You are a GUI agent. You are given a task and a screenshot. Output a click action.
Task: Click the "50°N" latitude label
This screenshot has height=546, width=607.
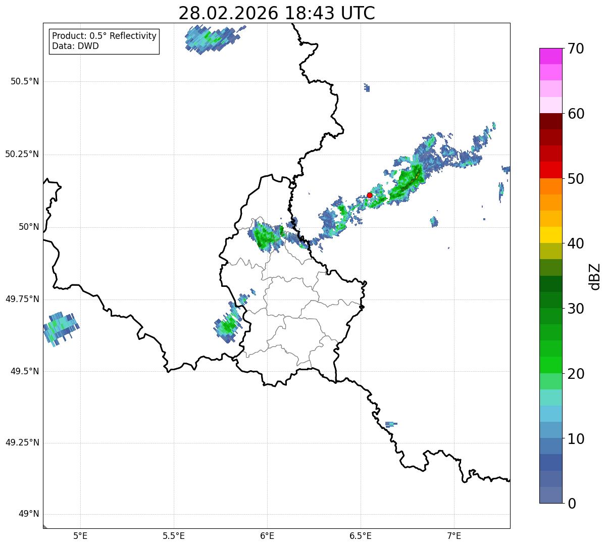click(29, 227)
